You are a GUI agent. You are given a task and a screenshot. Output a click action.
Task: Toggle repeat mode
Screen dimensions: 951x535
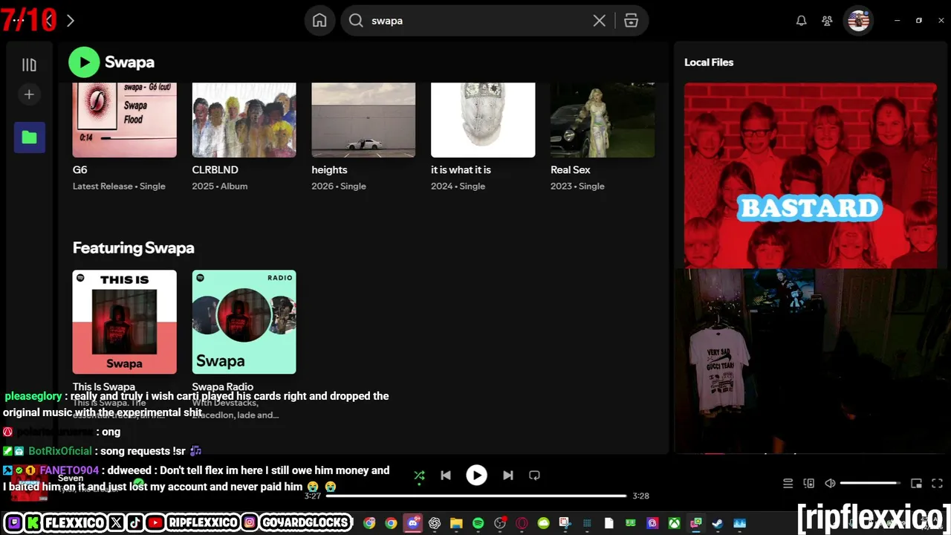(534, 476)
